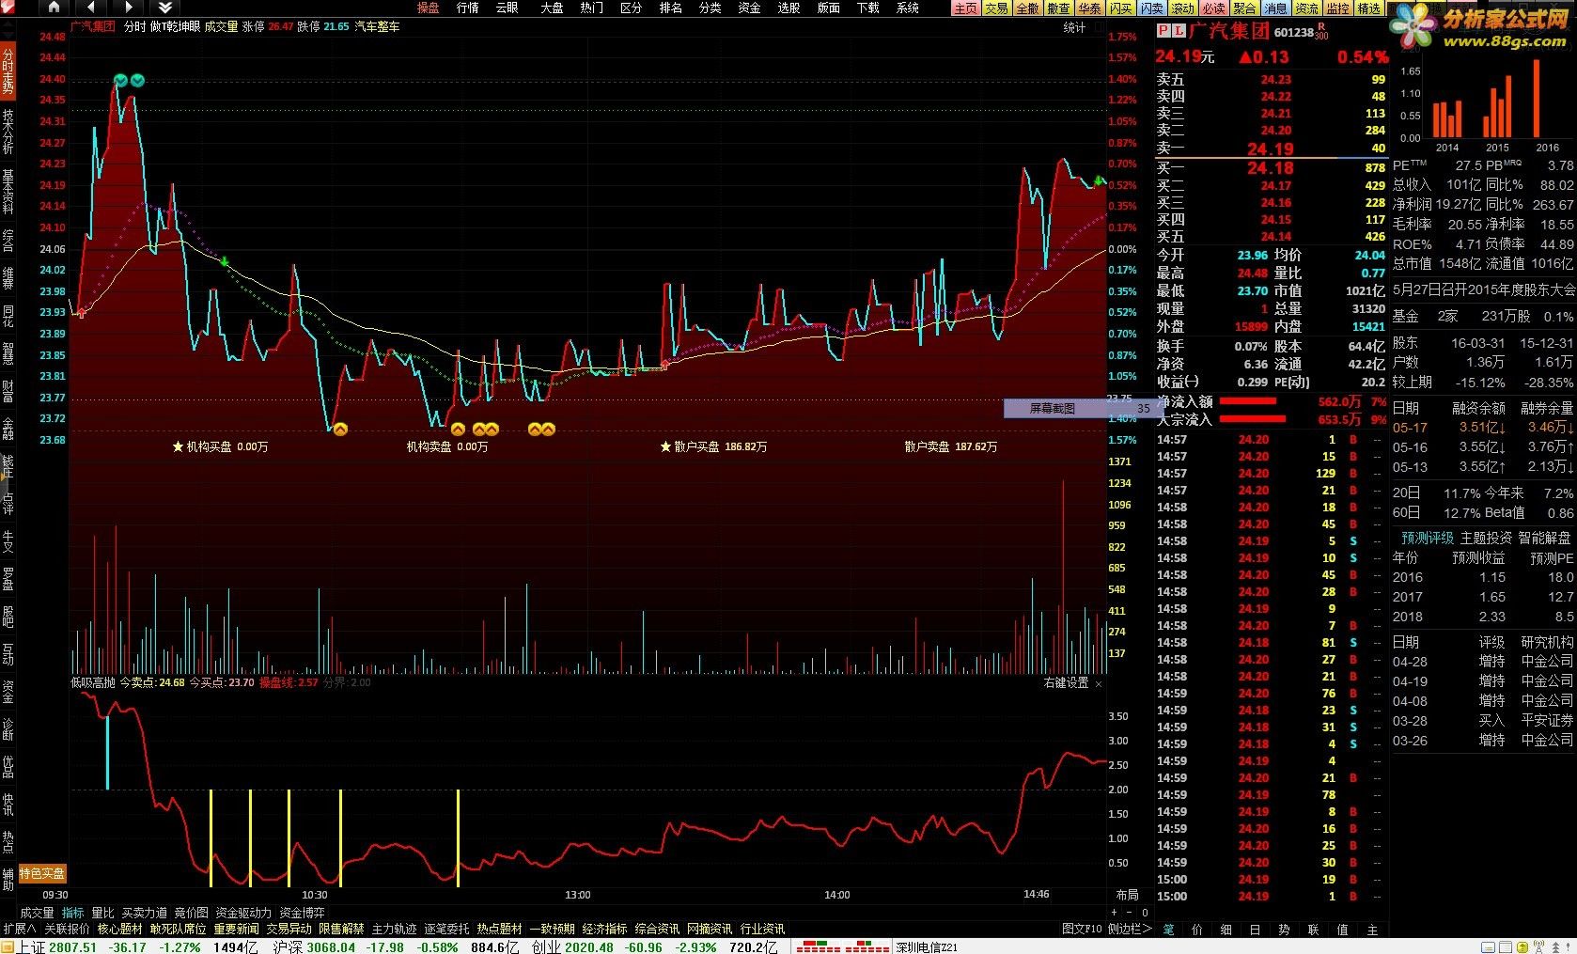Screen dimensions: 1577x954
Task: Select the 细 tab under tick list
Action: (x=1226, y=930)
